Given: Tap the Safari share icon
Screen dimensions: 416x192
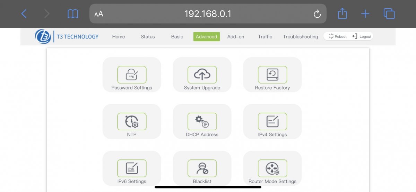Looking at the screenshot, I should point(342,14).
